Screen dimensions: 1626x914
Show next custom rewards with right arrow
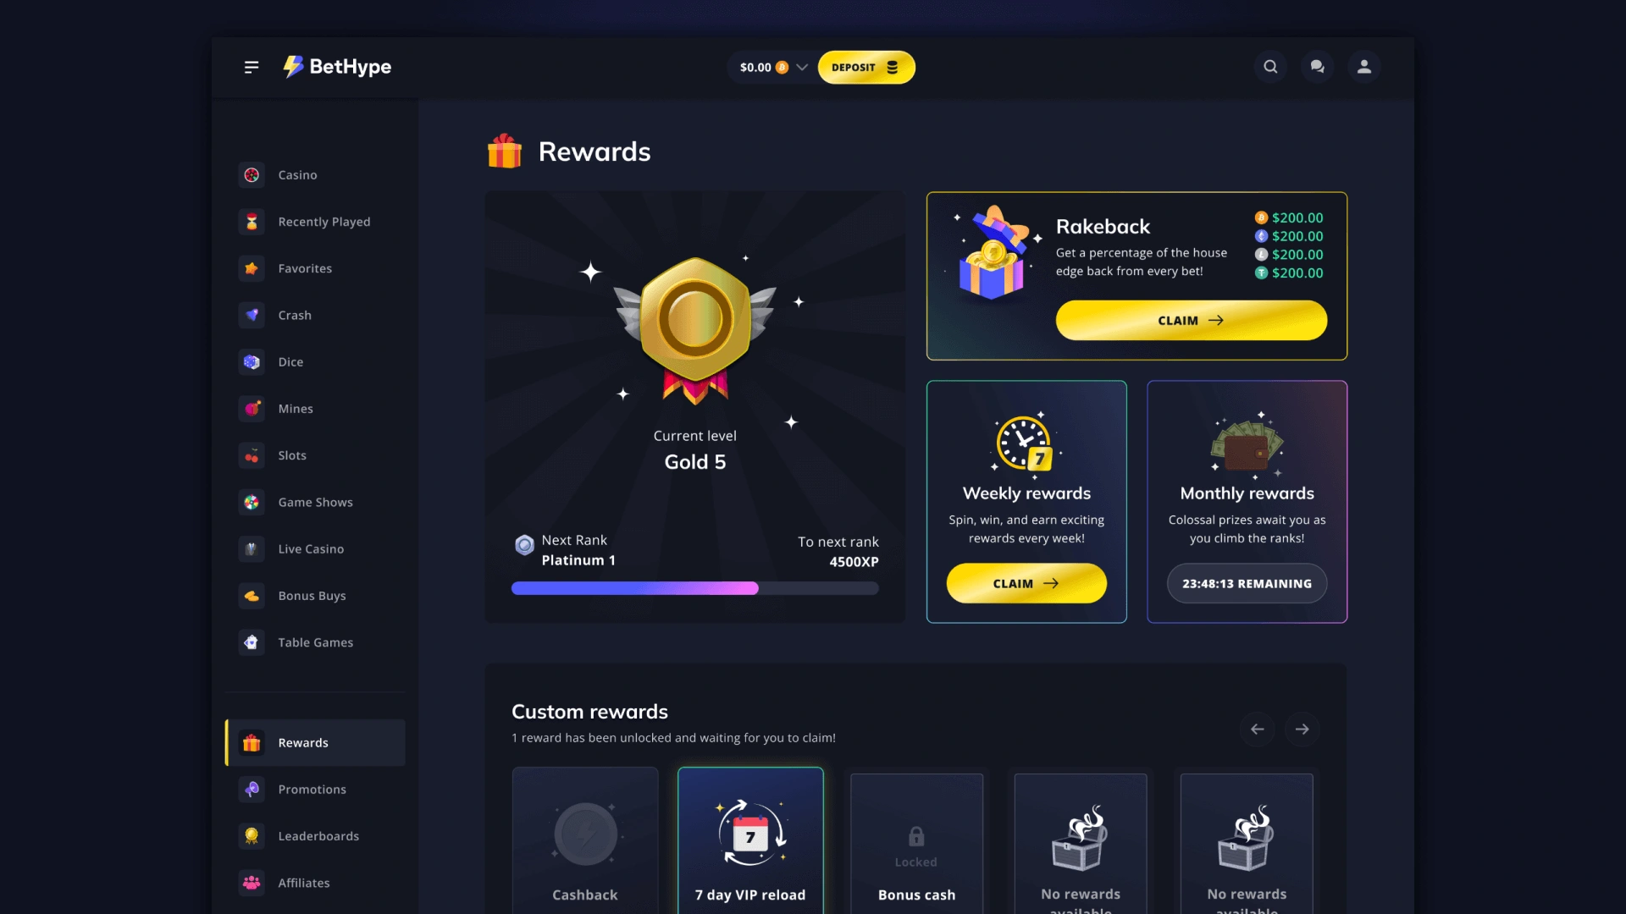coord(1302,729)
